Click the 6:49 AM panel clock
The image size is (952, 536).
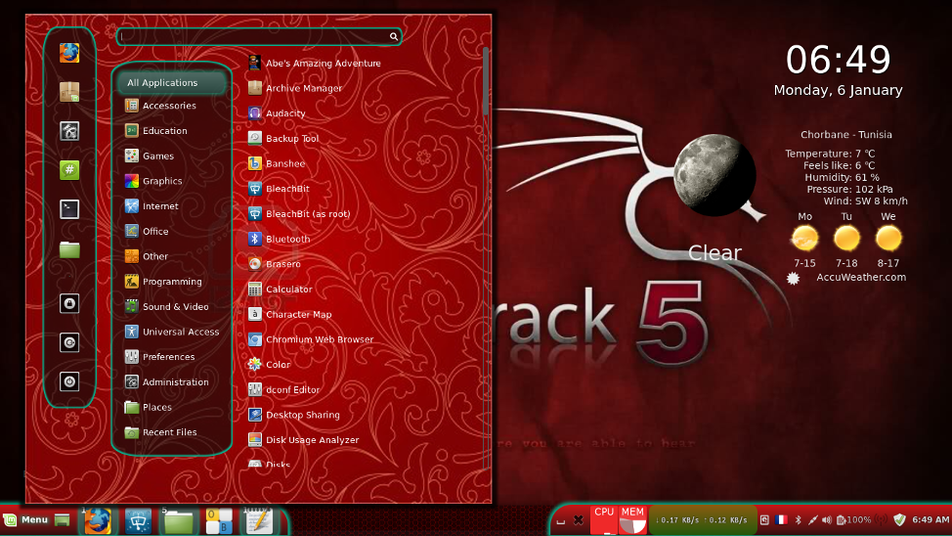pyautogui.click(x=930, y=520)
